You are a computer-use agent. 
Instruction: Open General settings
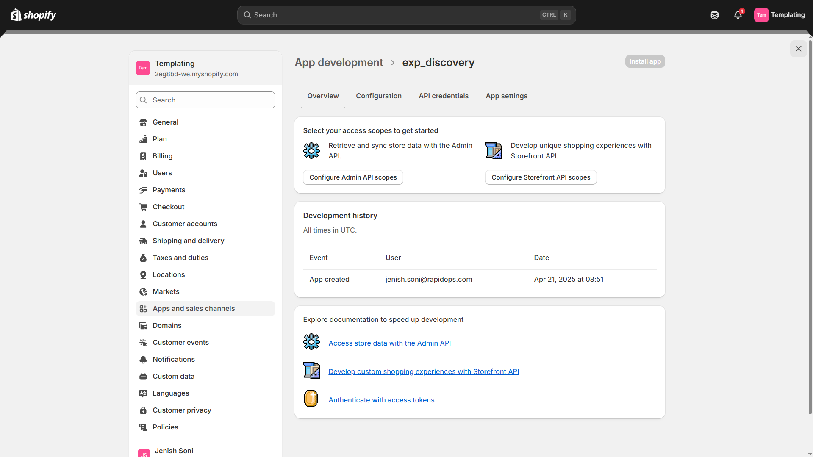pos(205,122)
